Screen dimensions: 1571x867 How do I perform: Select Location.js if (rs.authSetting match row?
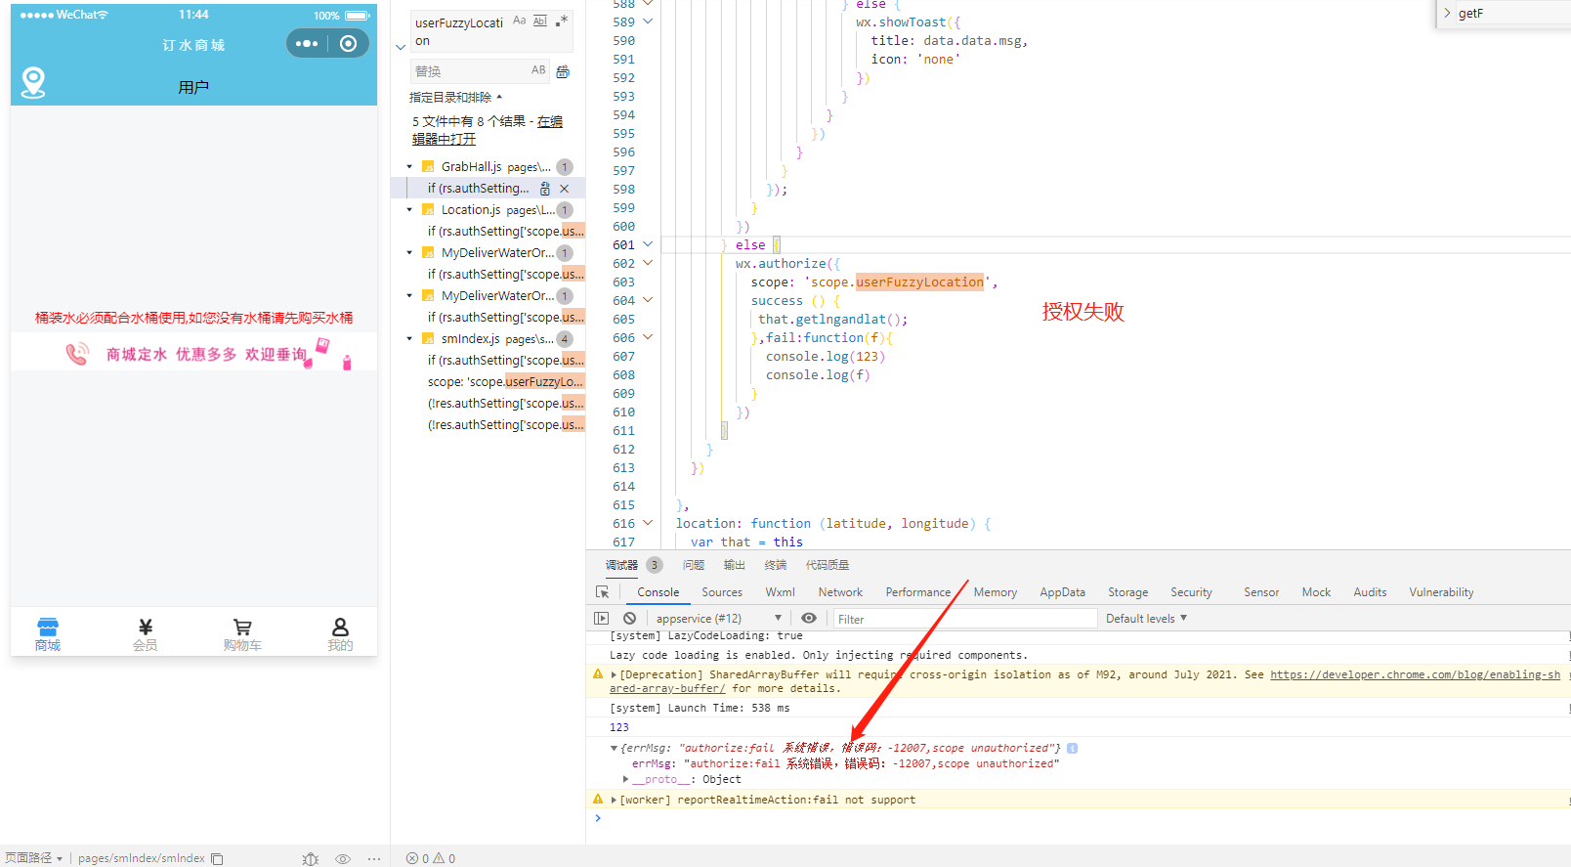coord(505,232)
